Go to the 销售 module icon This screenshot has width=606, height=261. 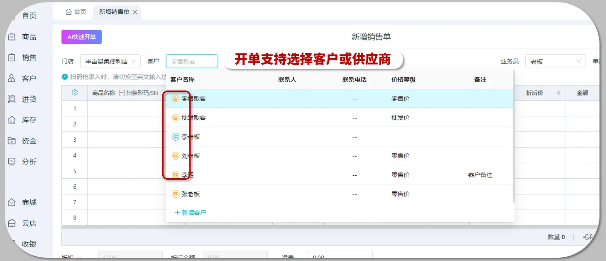pyautogui.click(x=12, y=57)
